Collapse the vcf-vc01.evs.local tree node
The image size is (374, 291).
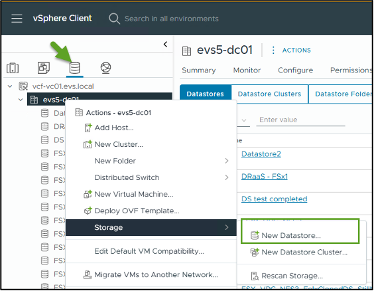[x=10, y=86]
